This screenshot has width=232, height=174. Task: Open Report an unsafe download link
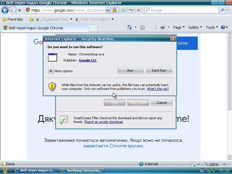104,122
